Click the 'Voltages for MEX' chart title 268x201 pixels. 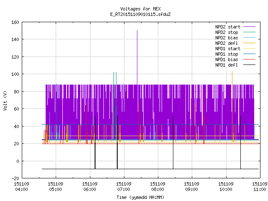[140, 9]
